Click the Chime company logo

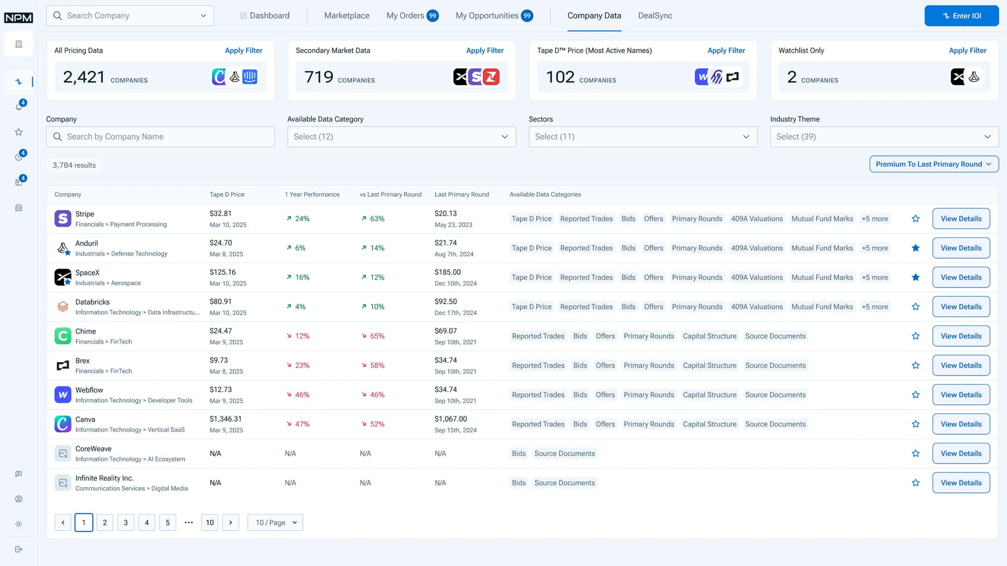(x=62, y=336)
